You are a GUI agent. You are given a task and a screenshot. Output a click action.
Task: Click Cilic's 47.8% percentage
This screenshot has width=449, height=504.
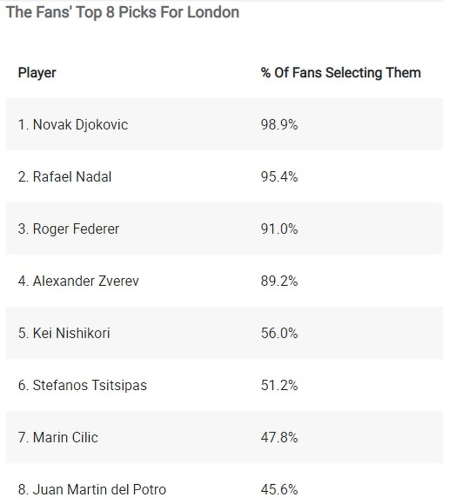pos(280,437)
